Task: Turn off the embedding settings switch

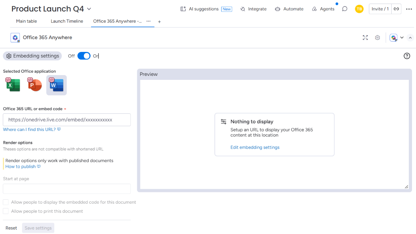Action: click(84, 56)
